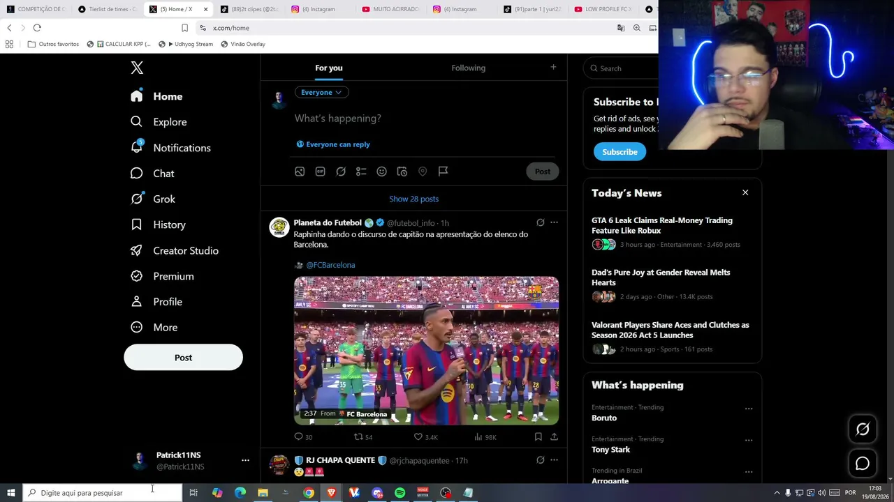Switch to the LOW PROFILE FC browser tab
Image resolution: width=894 pixels, height=502 pixels.
[x=603, y=9]
